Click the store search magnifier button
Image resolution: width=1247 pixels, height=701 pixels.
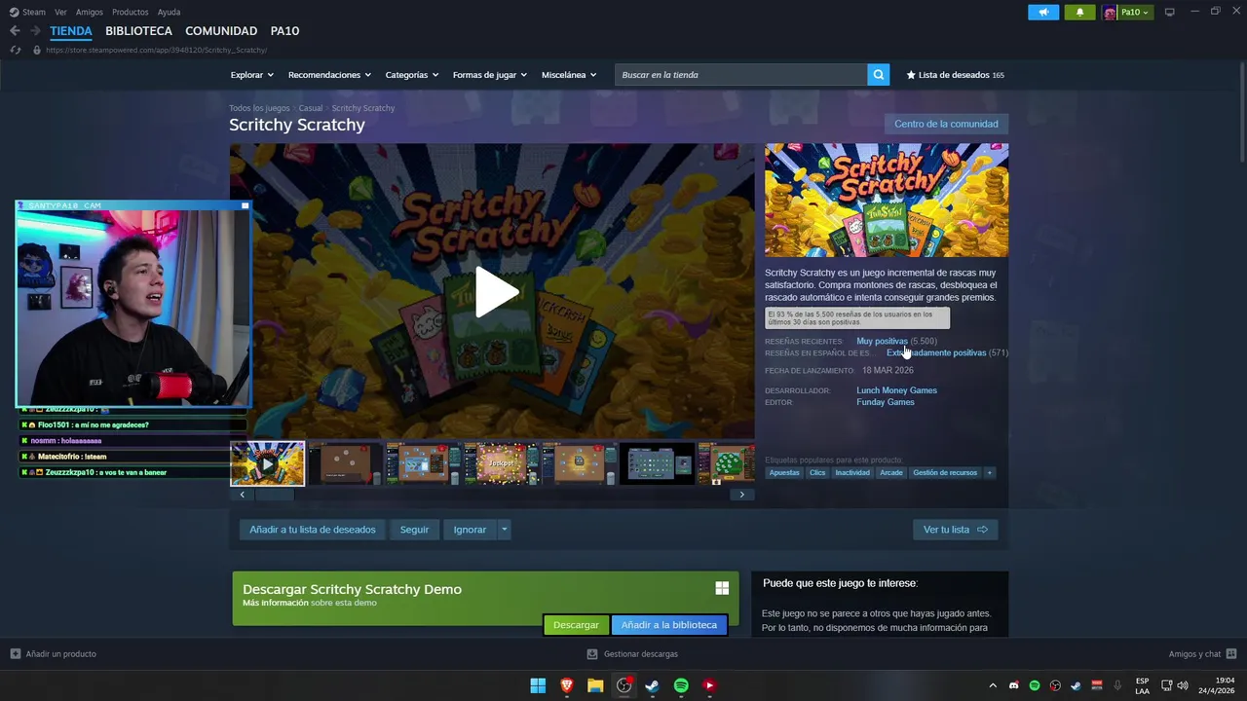(x=879, y=75)
